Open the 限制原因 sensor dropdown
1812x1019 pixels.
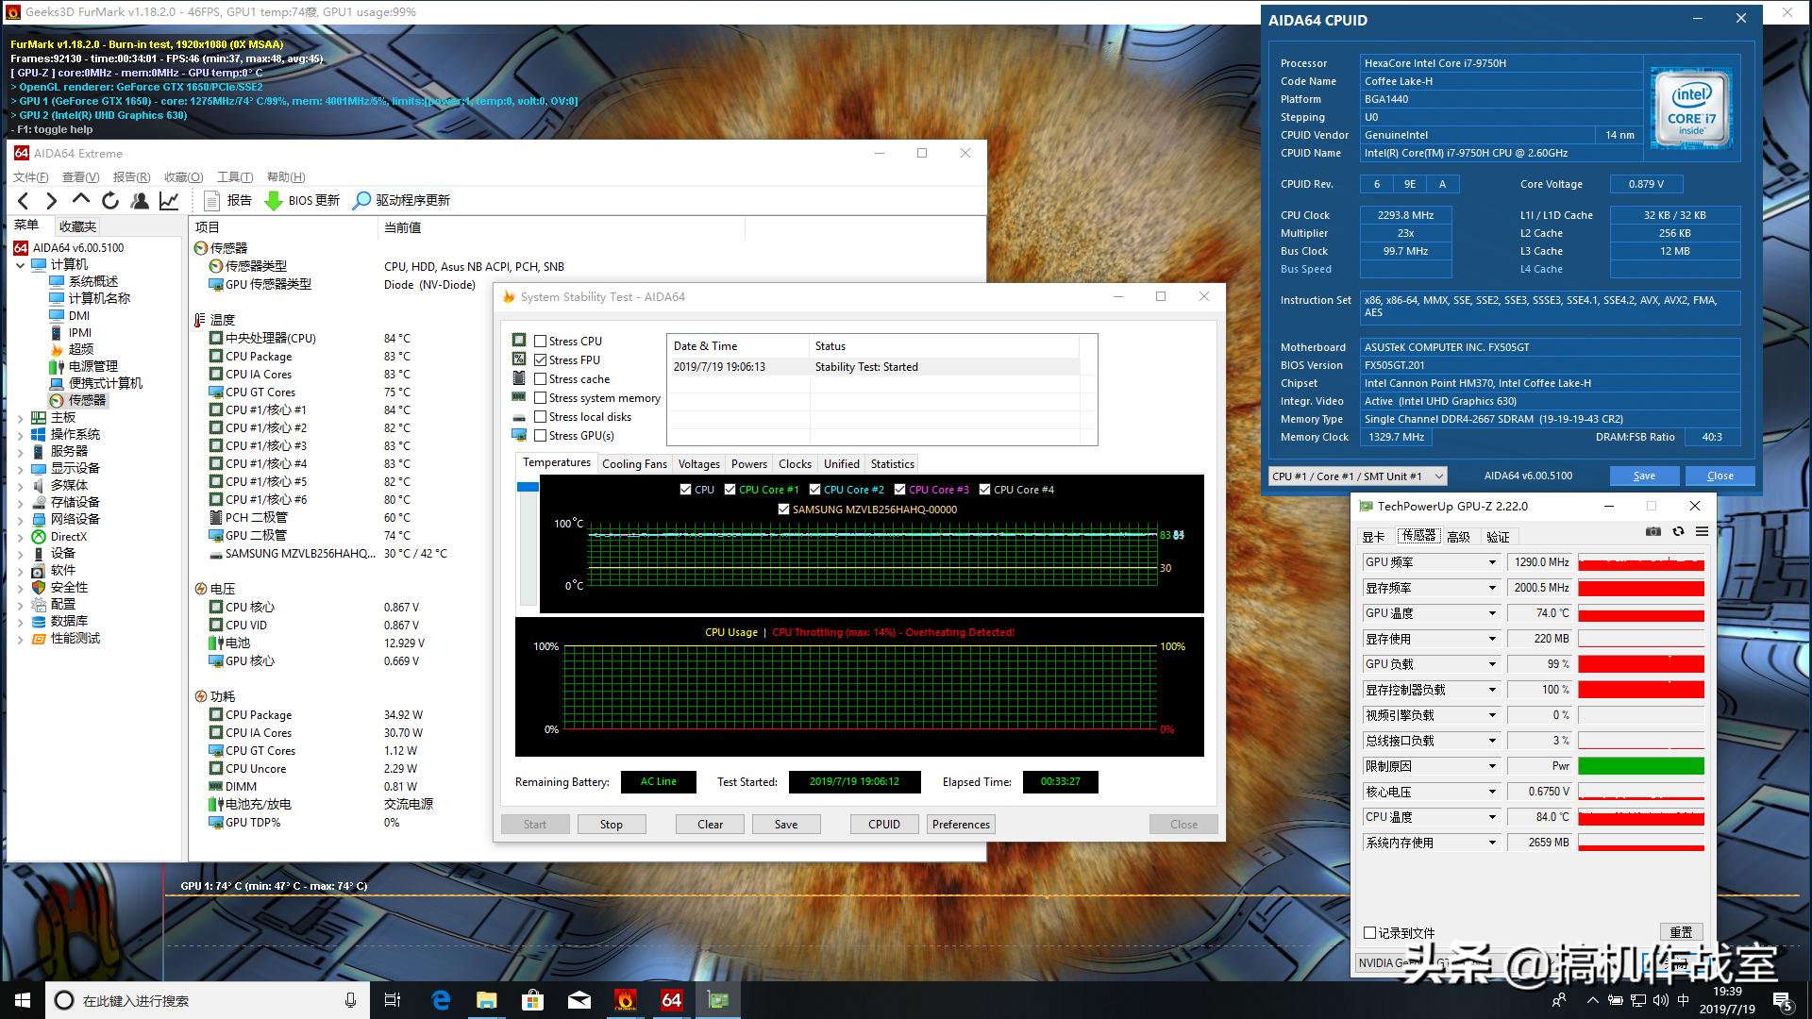tap(1492, 766)
